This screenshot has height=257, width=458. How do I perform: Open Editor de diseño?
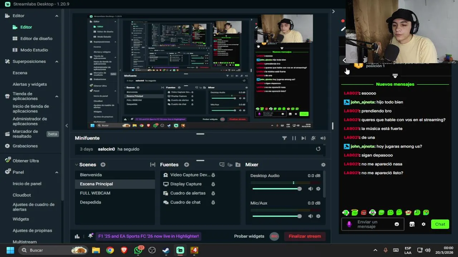[x=36, y=39]
